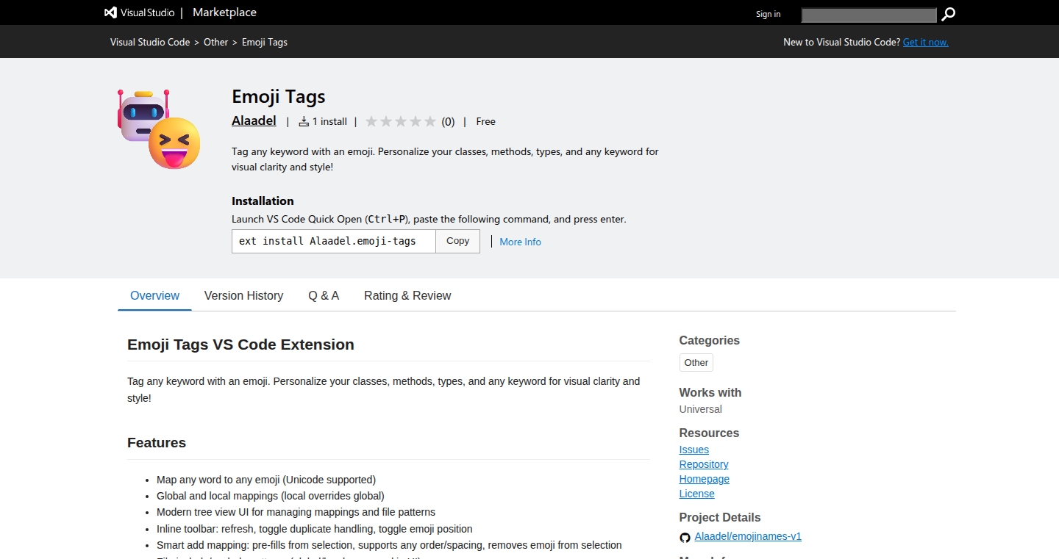Click the Other category tag
This screenshot has height=559, width=1059.
click(696, 363)
